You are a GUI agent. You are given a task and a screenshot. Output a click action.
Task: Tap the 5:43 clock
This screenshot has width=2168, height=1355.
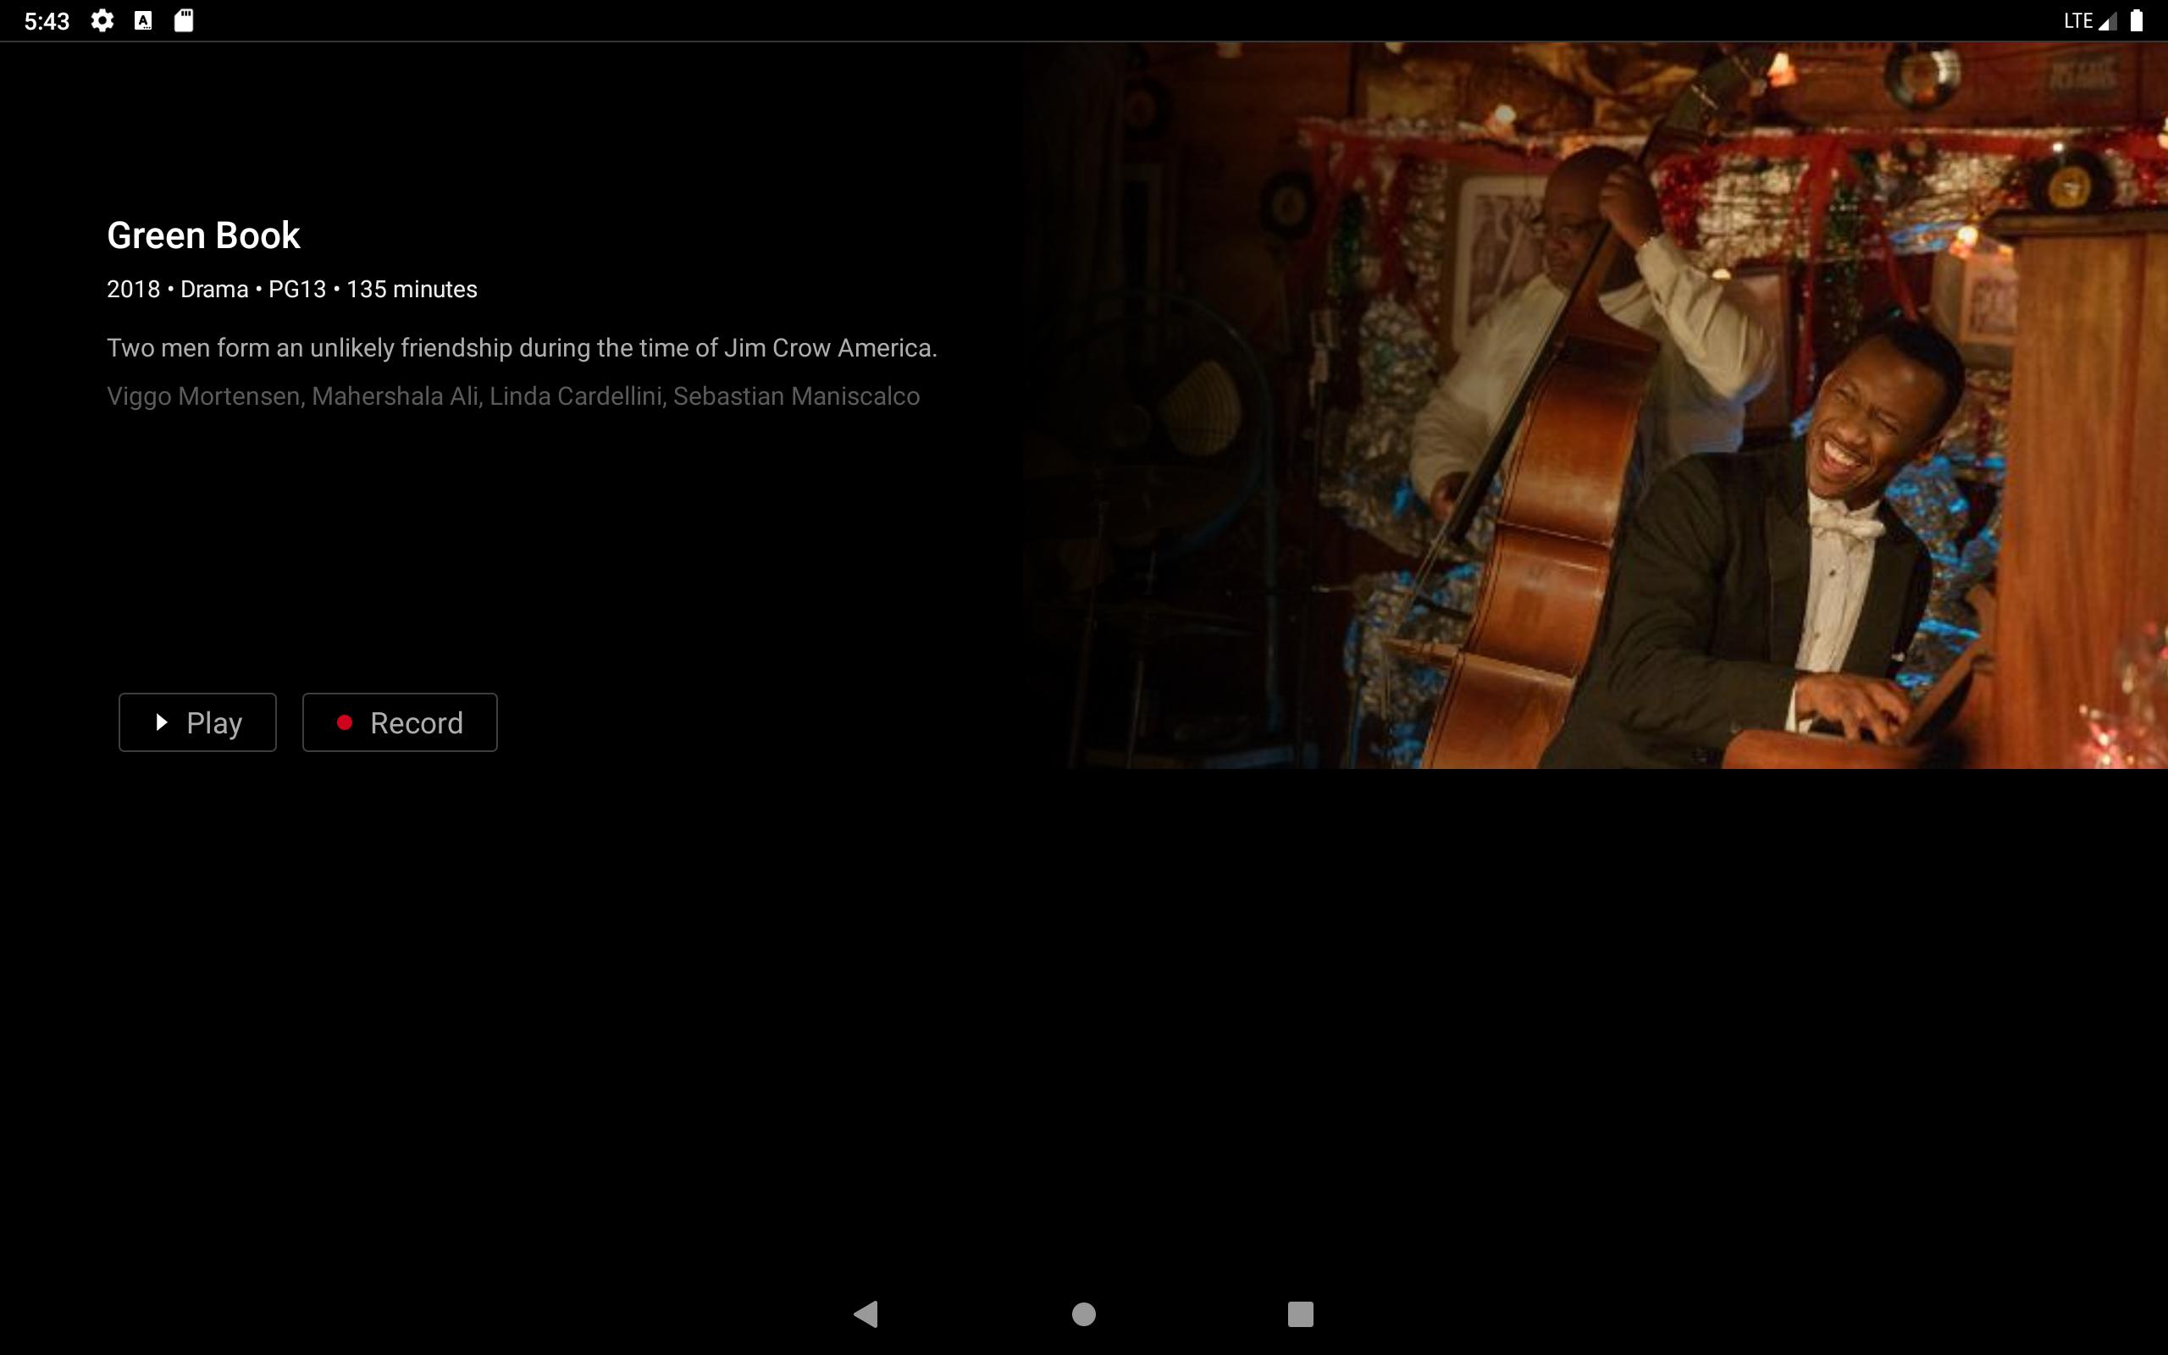click(47, 20)
